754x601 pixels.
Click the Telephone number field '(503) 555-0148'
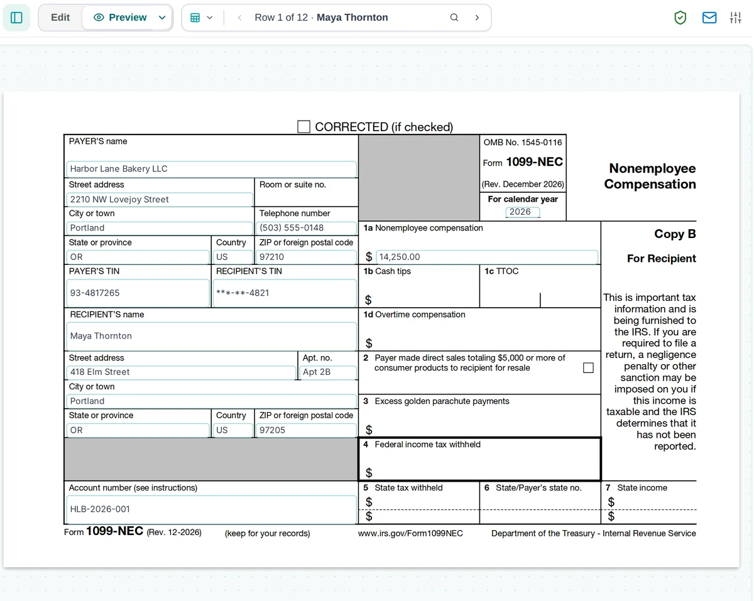click(x=307, y=228)
